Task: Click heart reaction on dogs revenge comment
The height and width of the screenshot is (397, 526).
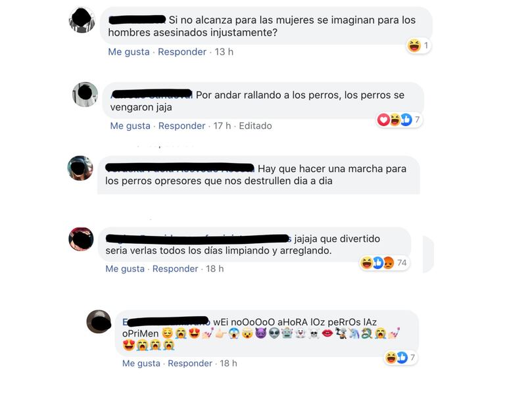Action: 383,120
